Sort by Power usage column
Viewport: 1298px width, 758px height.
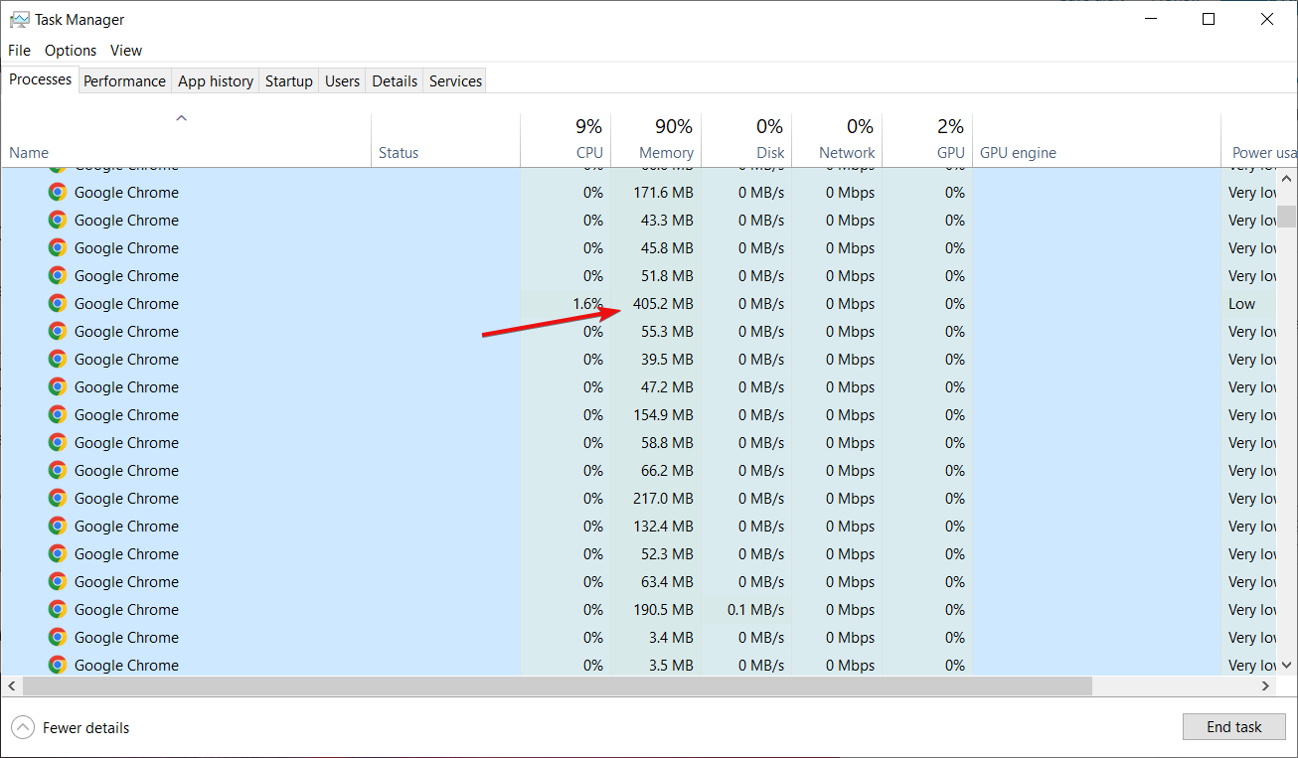tap(1259, 140)
